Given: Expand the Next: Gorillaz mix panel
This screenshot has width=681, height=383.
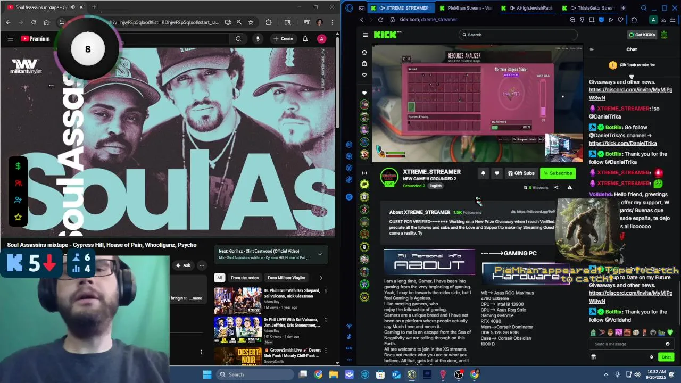Looking at the screenshot, I should click(x=271, y=254).
